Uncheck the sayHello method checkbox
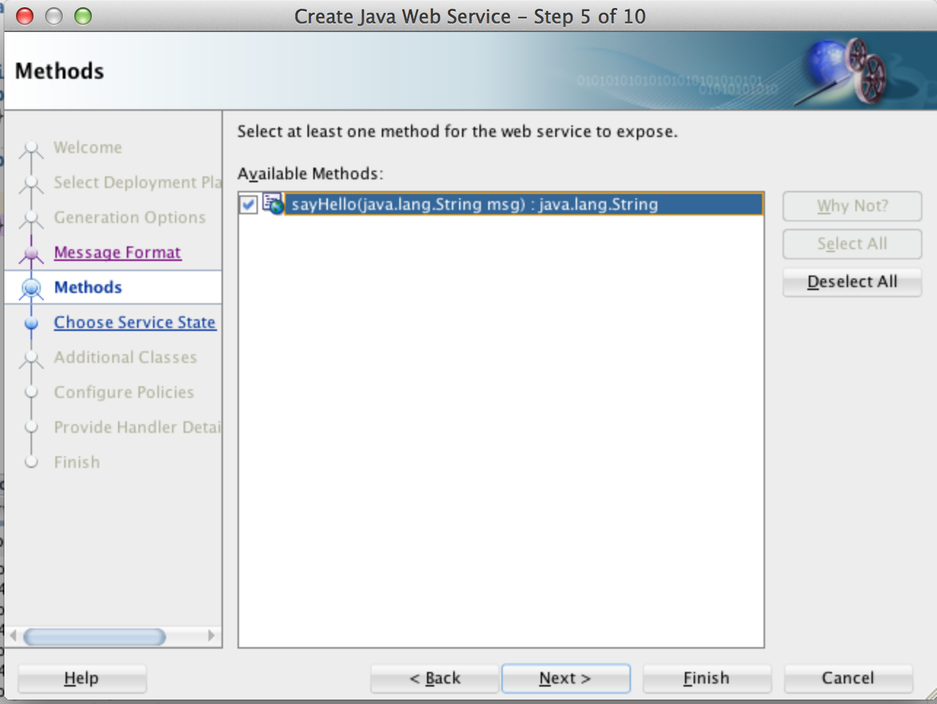 (248, 205)
